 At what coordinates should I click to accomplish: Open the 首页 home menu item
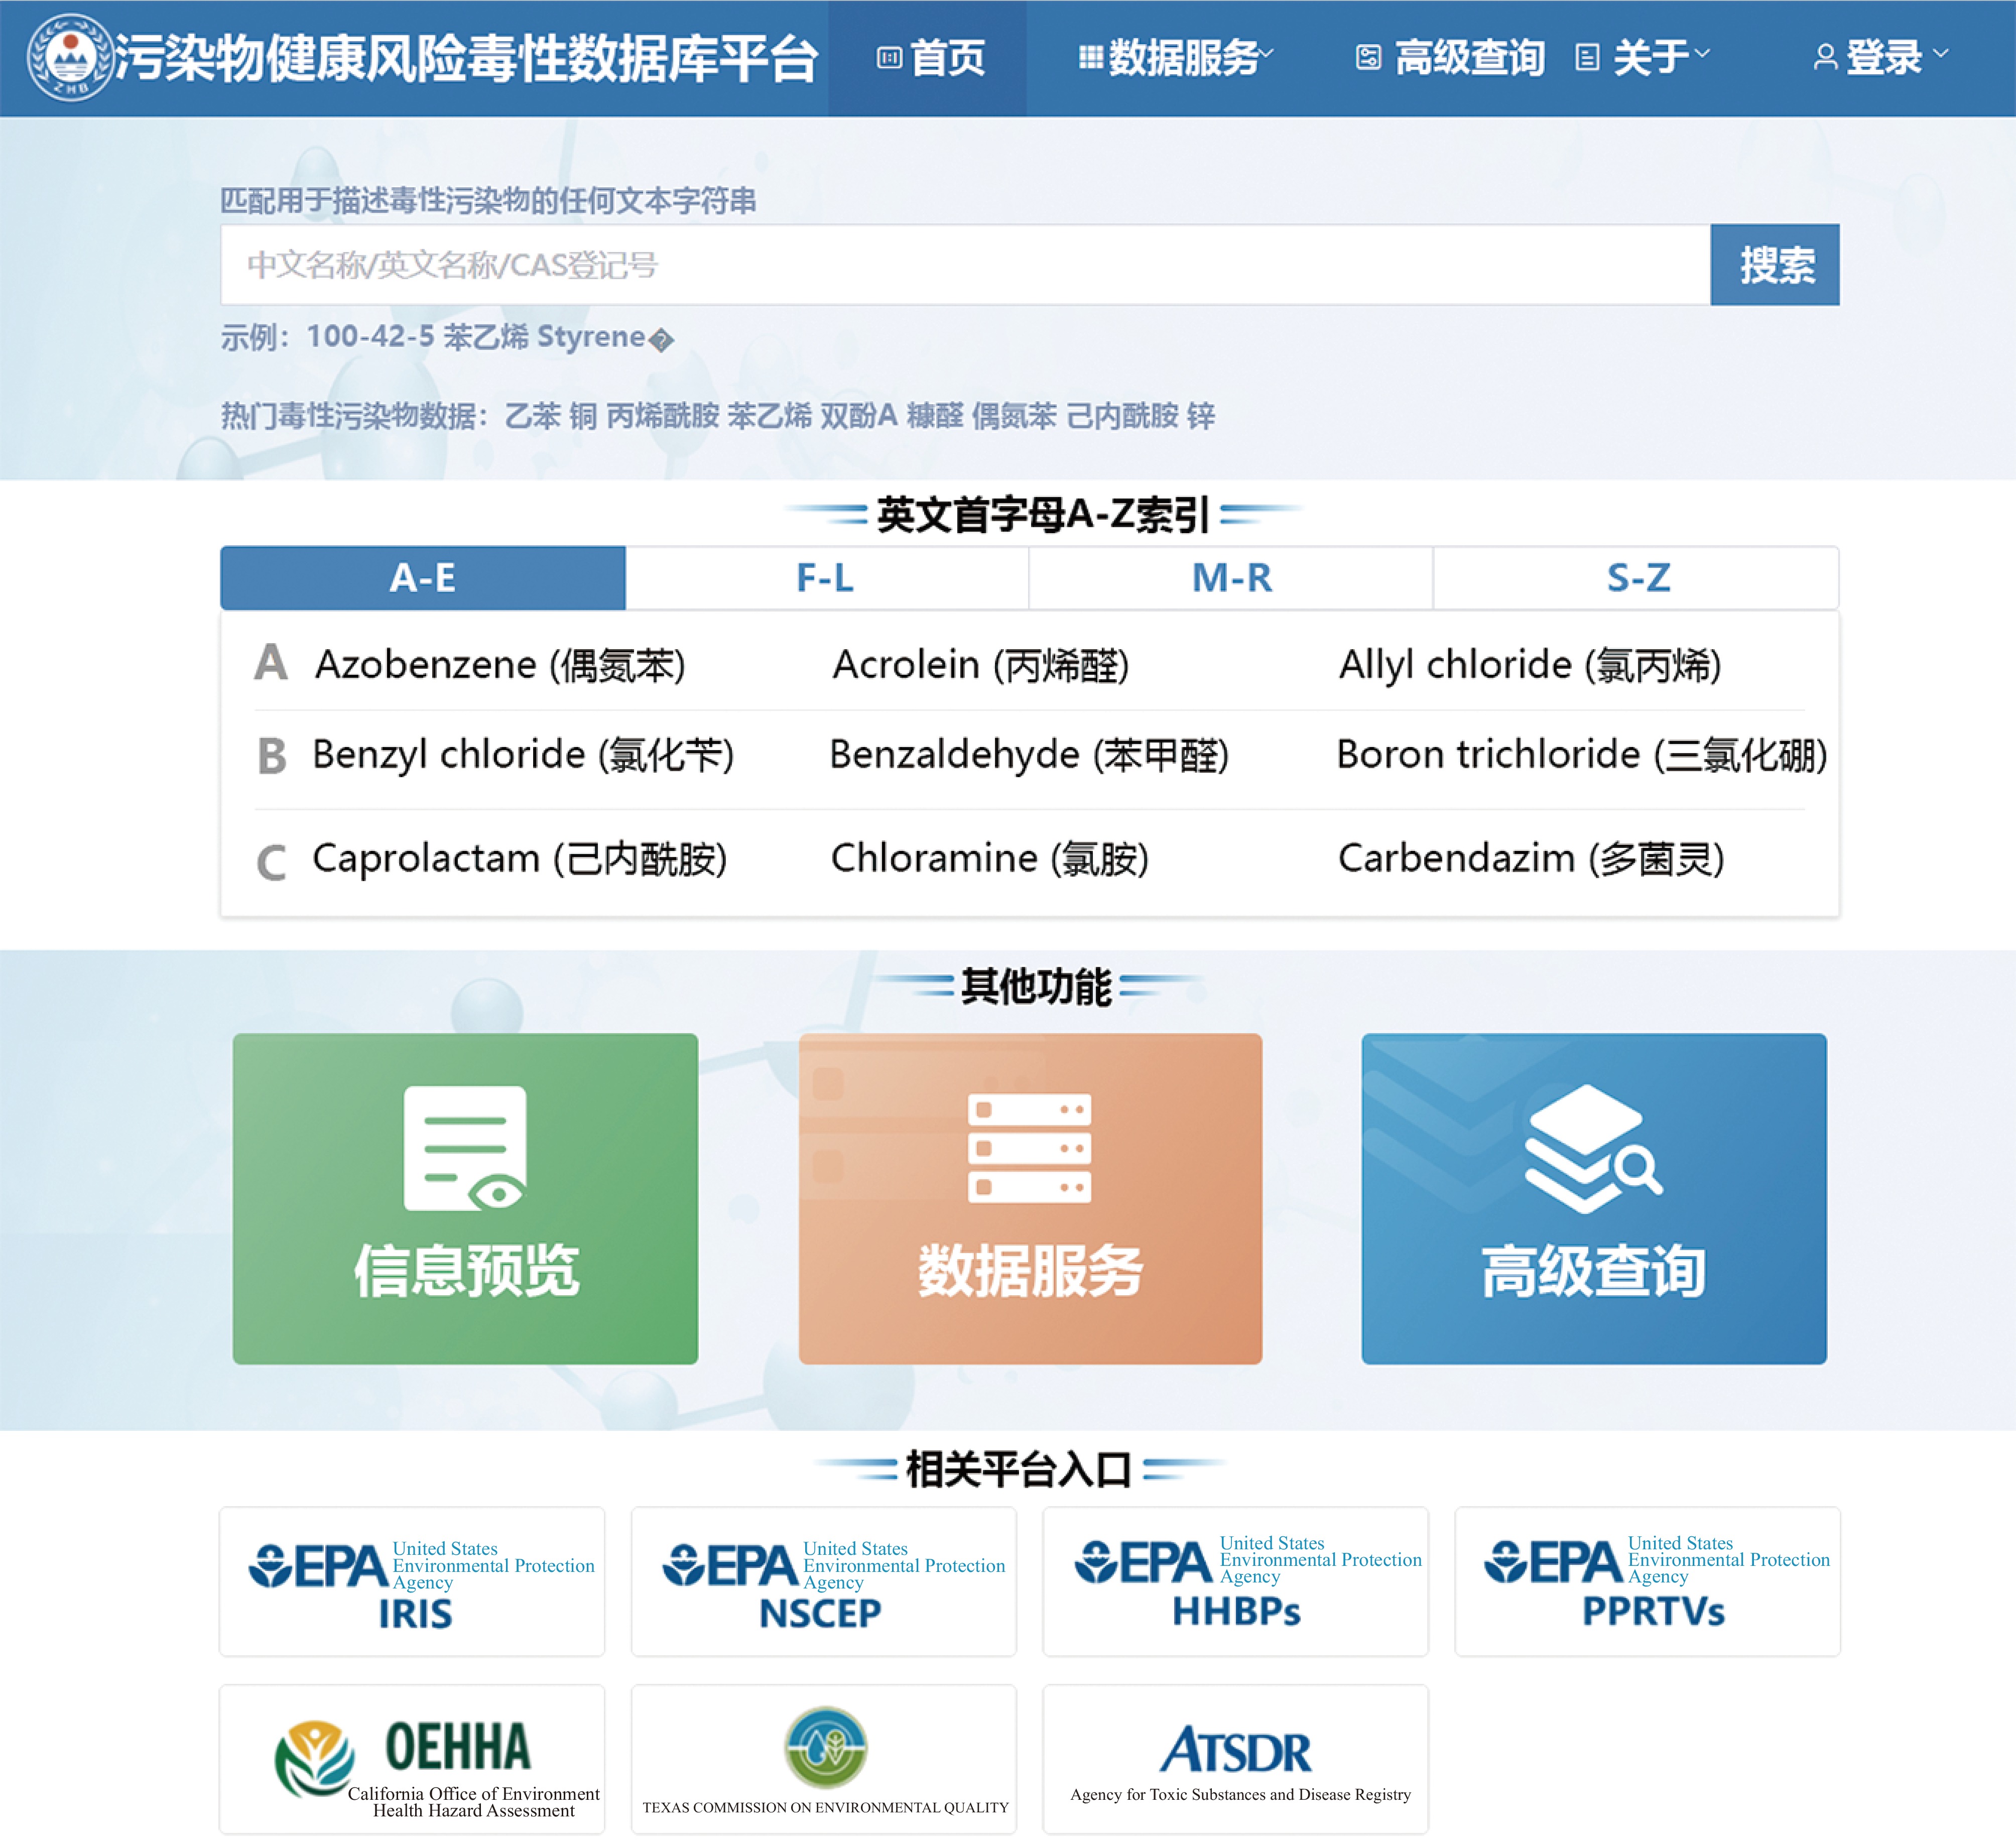(x=928, y=58)
